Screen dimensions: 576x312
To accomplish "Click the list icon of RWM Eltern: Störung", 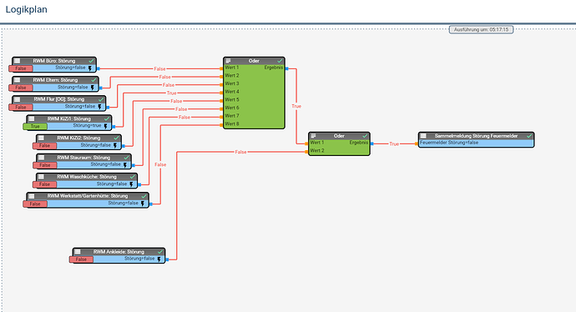I will tap(18, 80).
